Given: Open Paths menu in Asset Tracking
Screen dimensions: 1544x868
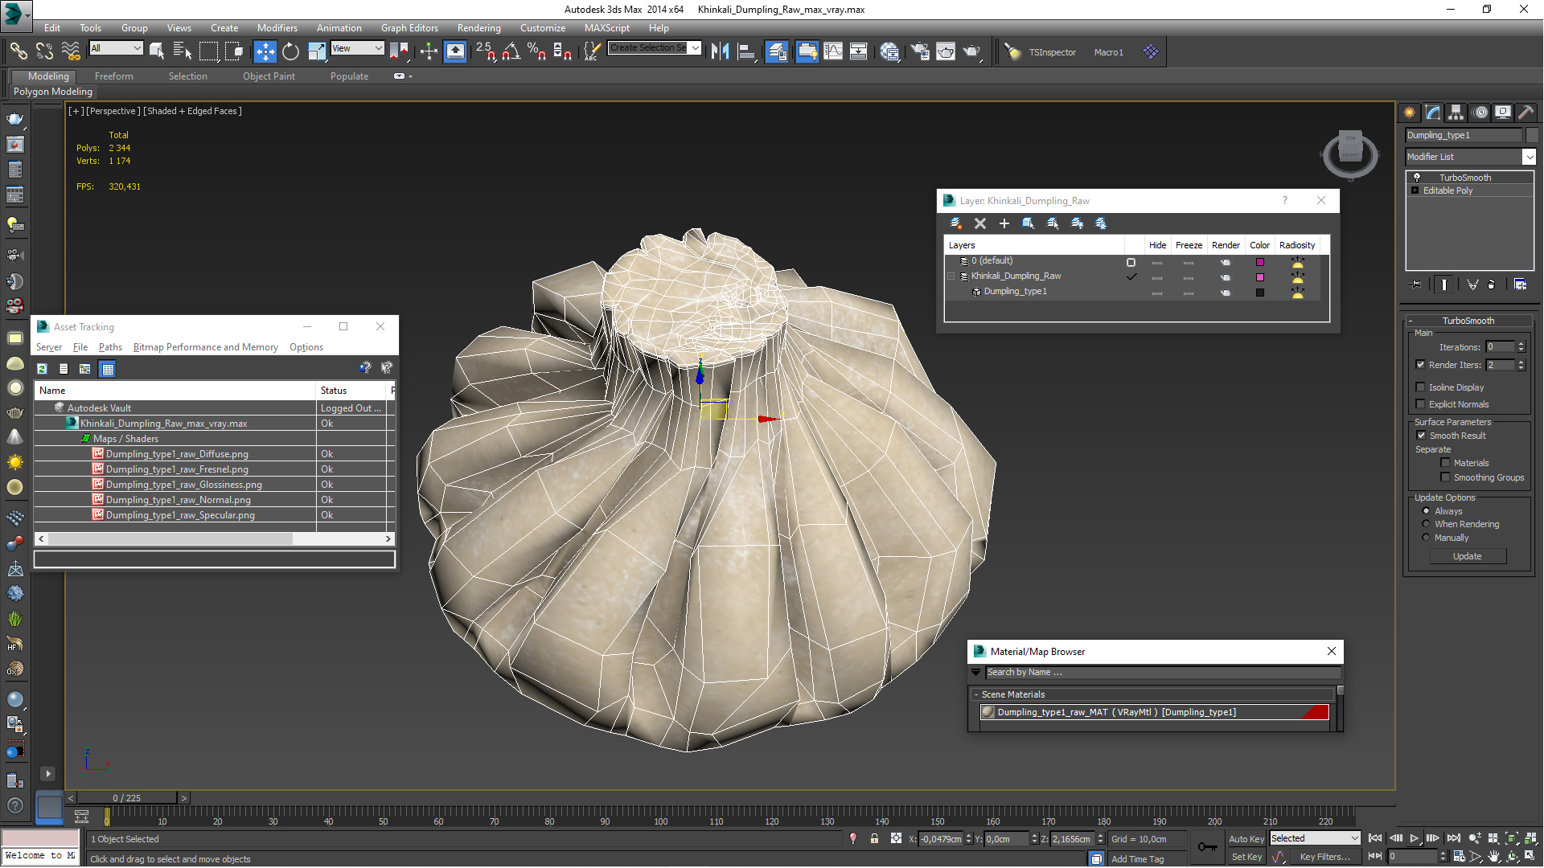Looking at the screenshot, I should click(x=110, y=347).
